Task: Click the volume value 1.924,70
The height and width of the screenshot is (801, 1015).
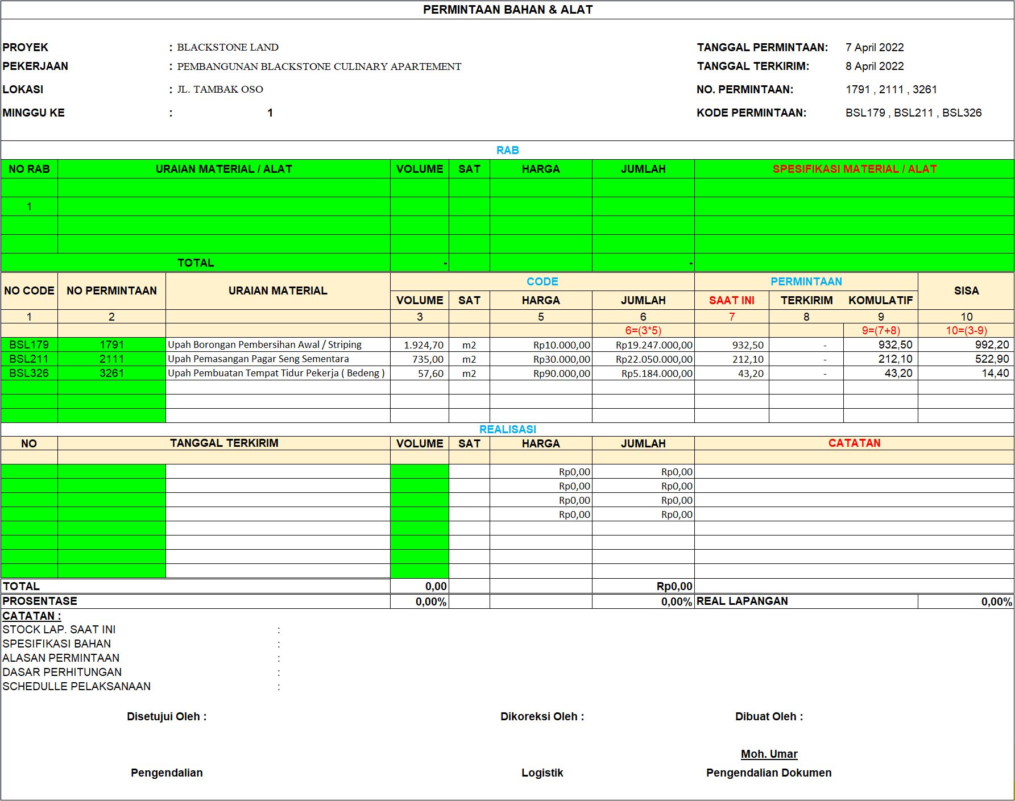Action: click(424, 345)
